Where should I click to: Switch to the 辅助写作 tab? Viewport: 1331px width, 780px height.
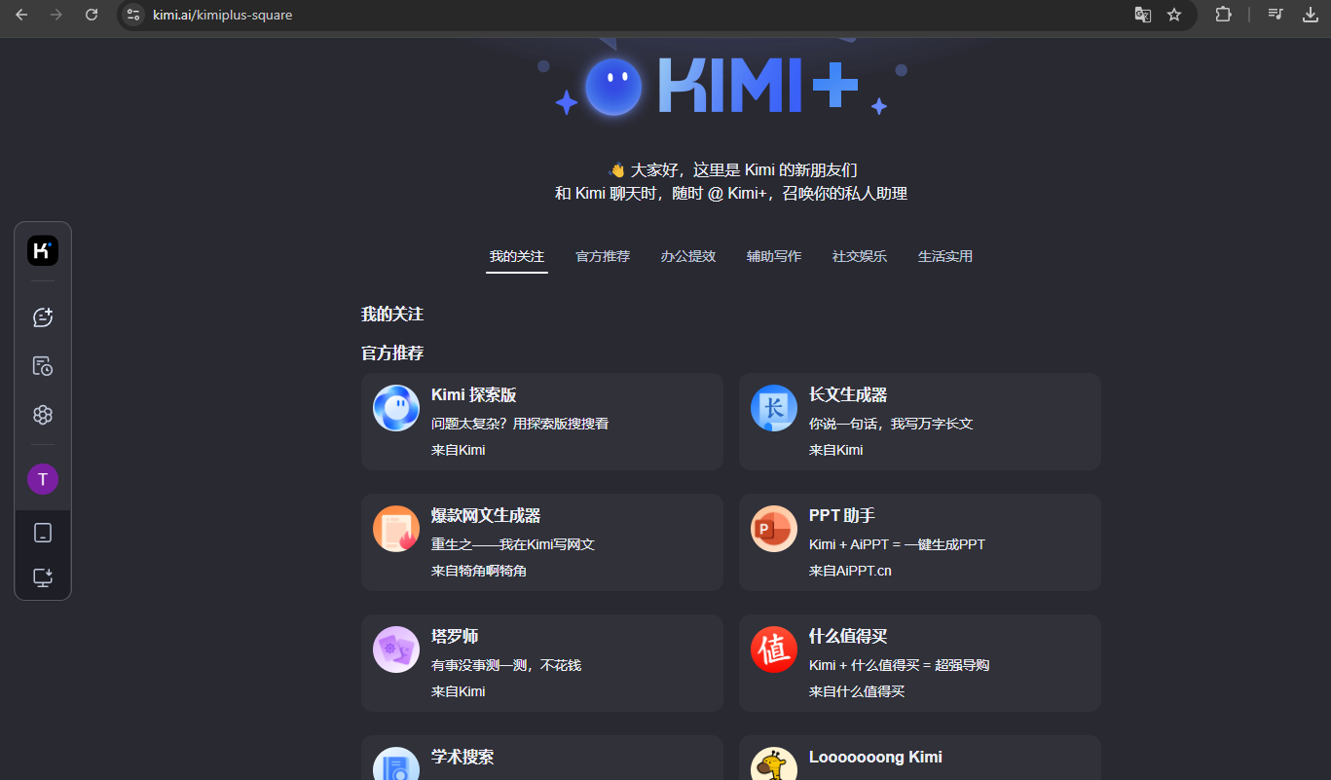774,256
